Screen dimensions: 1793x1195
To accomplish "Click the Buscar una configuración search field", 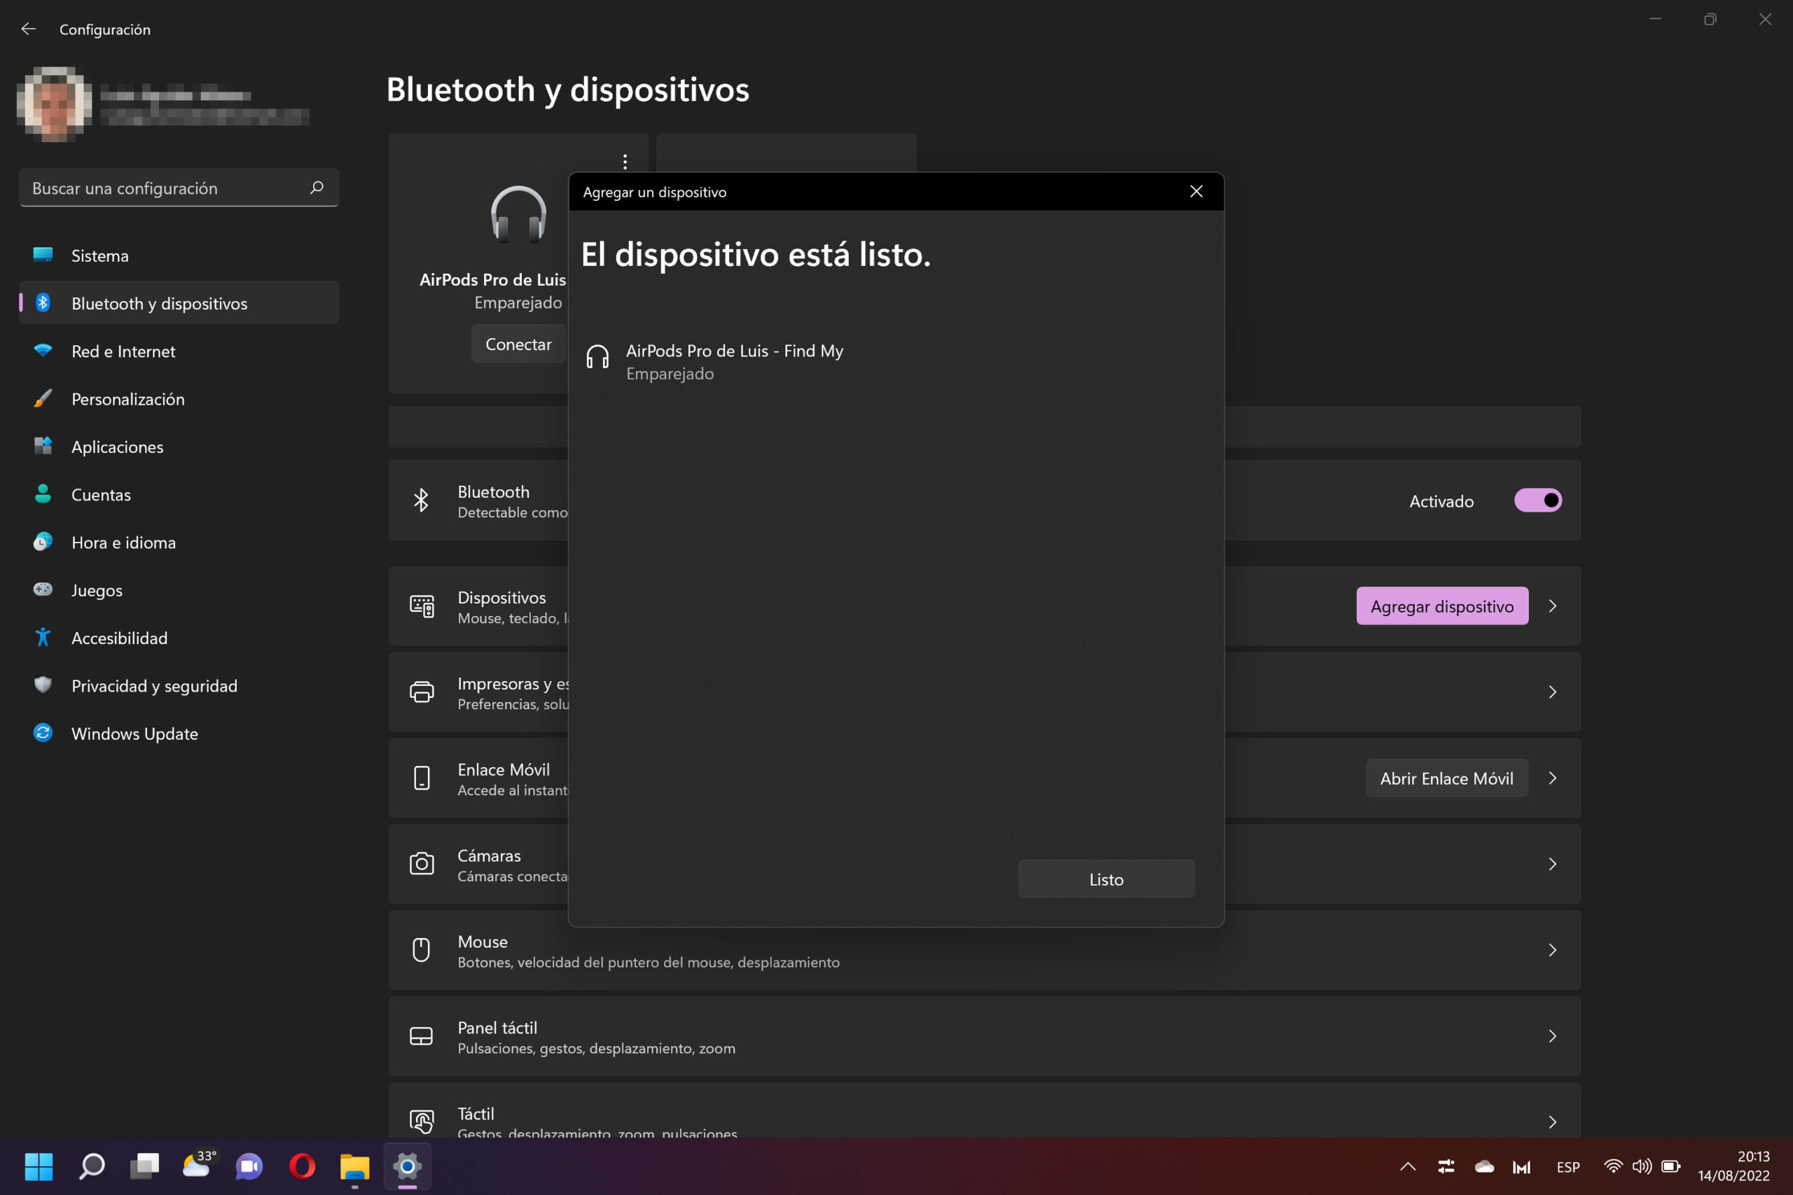I will pos(179,188).
